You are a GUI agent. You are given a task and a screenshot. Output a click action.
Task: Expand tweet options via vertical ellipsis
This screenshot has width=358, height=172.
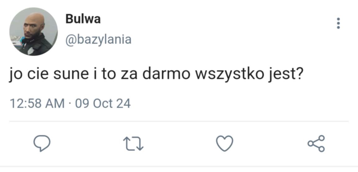coord(338,23)
